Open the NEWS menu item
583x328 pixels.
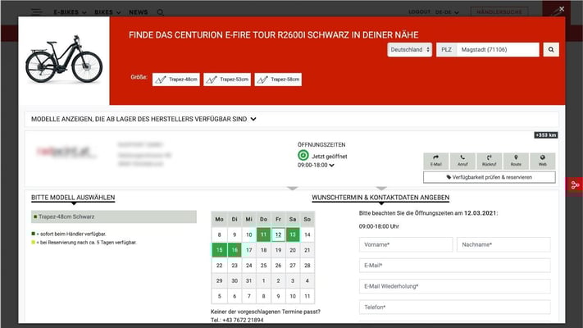(139, 12)
